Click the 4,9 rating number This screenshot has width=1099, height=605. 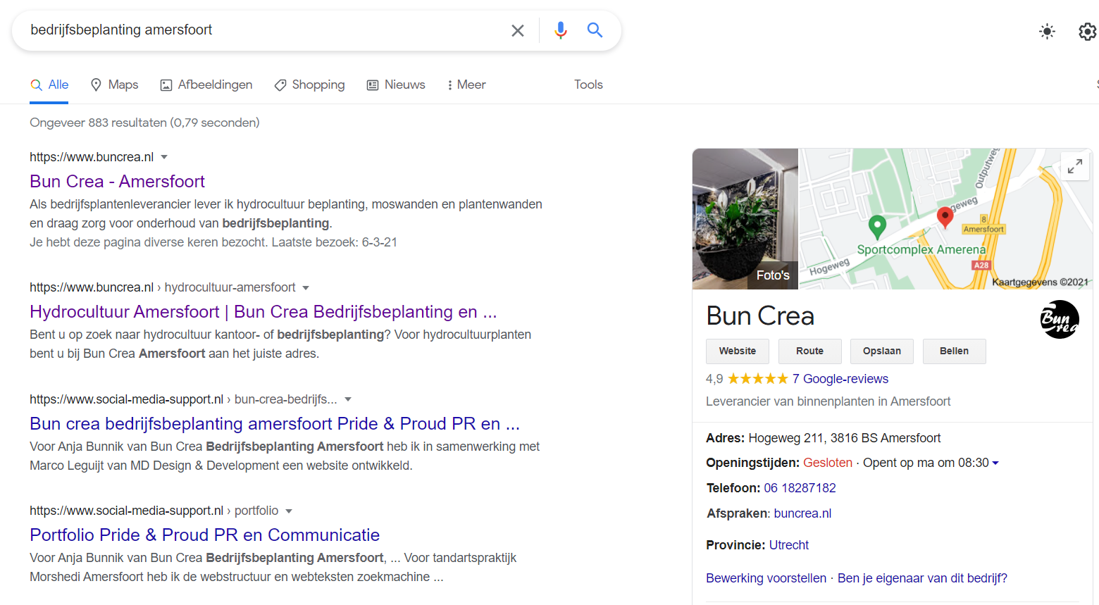click(x=714, y=379)
